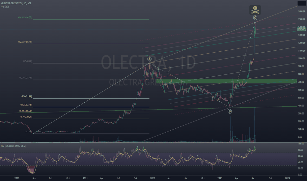Click 800.00 on the price axis
307x181 pixels.
tap(302, 74)
